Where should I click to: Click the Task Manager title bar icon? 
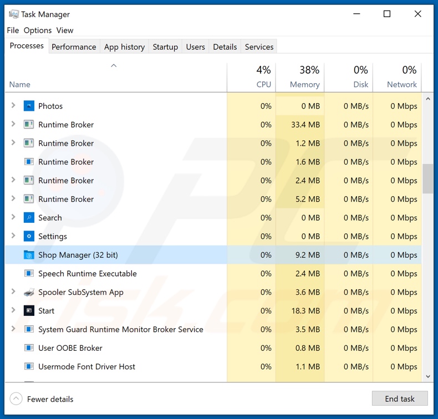[14, 14]
